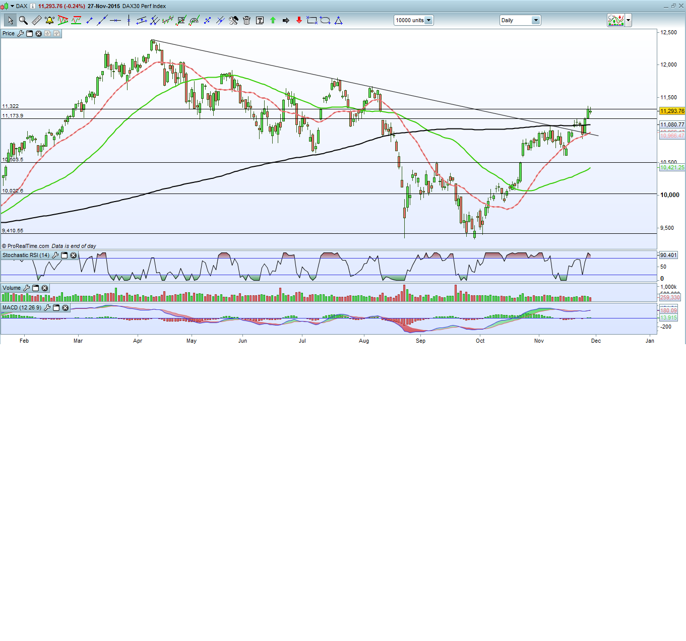Remove the MACD indicator panel
This screenshot has width=686, height=641.
click(65, 308)
